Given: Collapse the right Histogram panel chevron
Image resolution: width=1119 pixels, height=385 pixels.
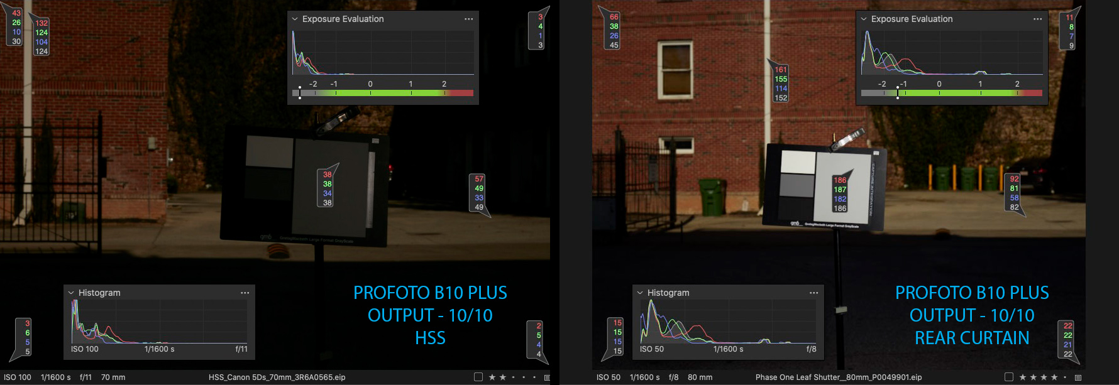Looking at the screenshot, I should coord(640,293).
